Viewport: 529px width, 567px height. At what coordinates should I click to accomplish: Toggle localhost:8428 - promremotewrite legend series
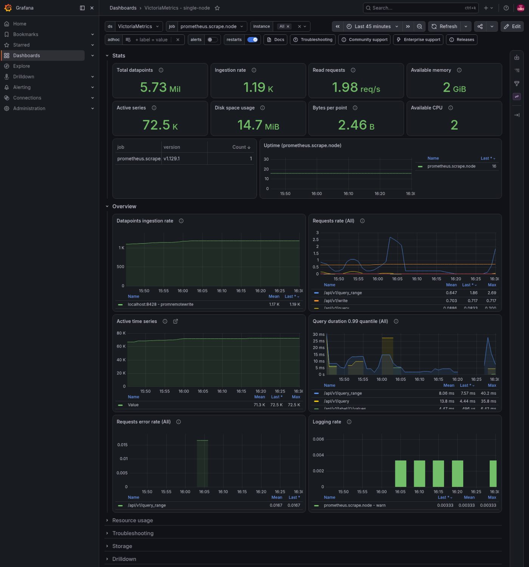click(160, 304)
